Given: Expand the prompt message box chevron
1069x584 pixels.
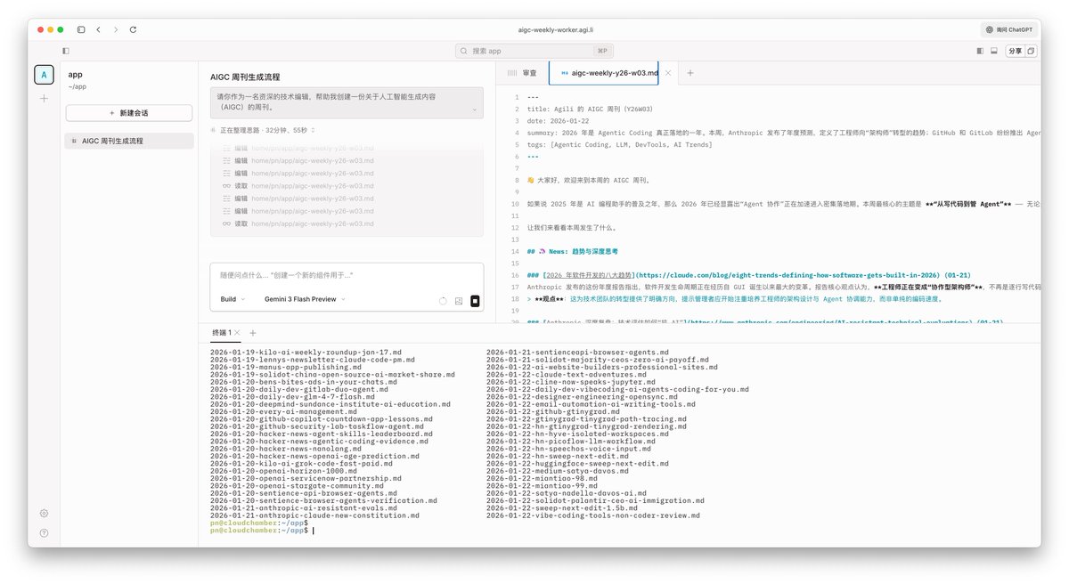Looking at the screenshot, I should point(474,110).
